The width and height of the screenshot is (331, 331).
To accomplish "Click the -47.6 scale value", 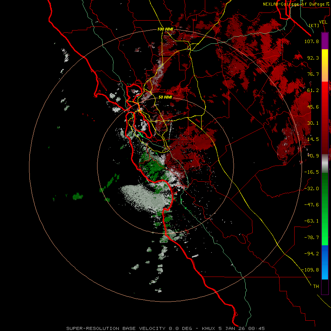I will pos(312,205).
